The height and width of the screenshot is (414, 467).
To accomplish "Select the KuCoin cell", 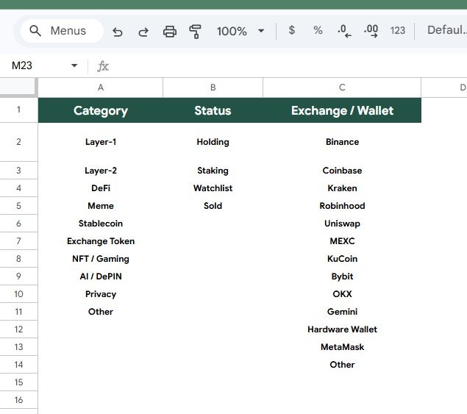I will pos(342,259).
